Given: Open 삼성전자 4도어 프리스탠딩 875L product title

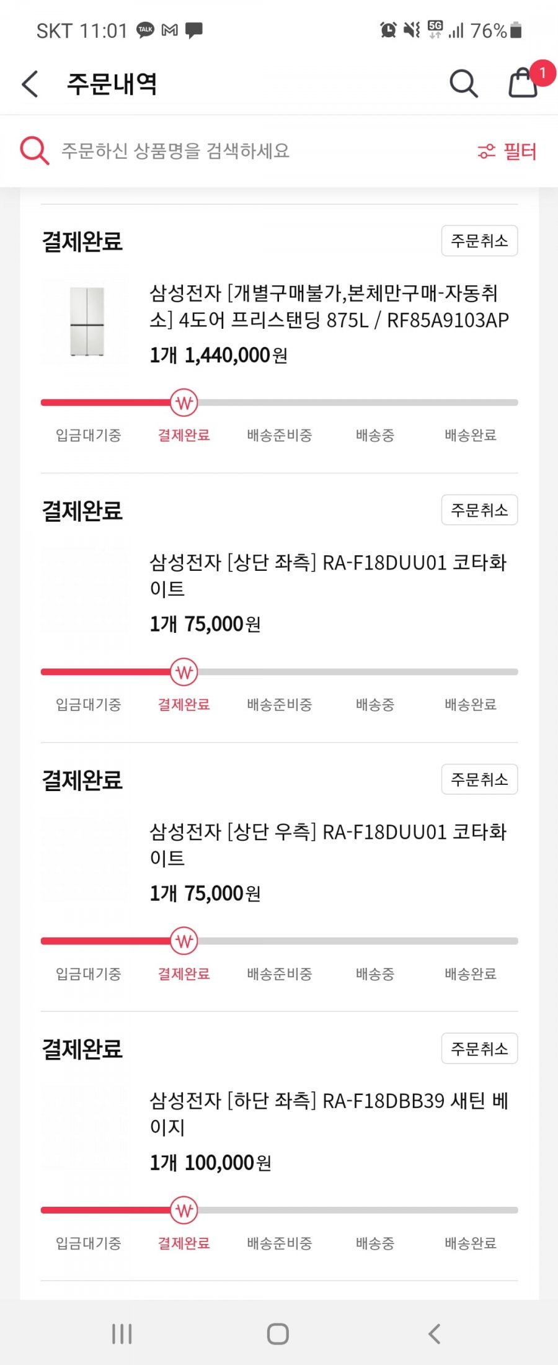Looking at the screenshot, I should tap(329, 306).
